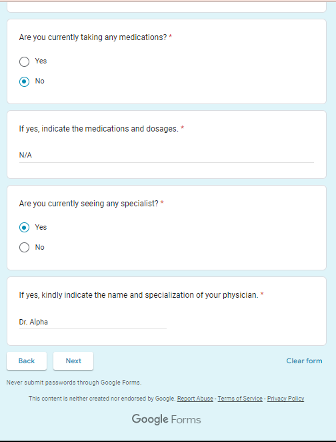The width and height of the screenshot is (336, 442).
Task: Click the partially visible card at the top
Action: (x=167, y=7)
